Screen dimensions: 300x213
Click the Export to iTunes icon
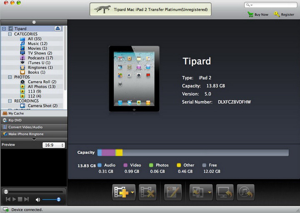coord(246,192)
